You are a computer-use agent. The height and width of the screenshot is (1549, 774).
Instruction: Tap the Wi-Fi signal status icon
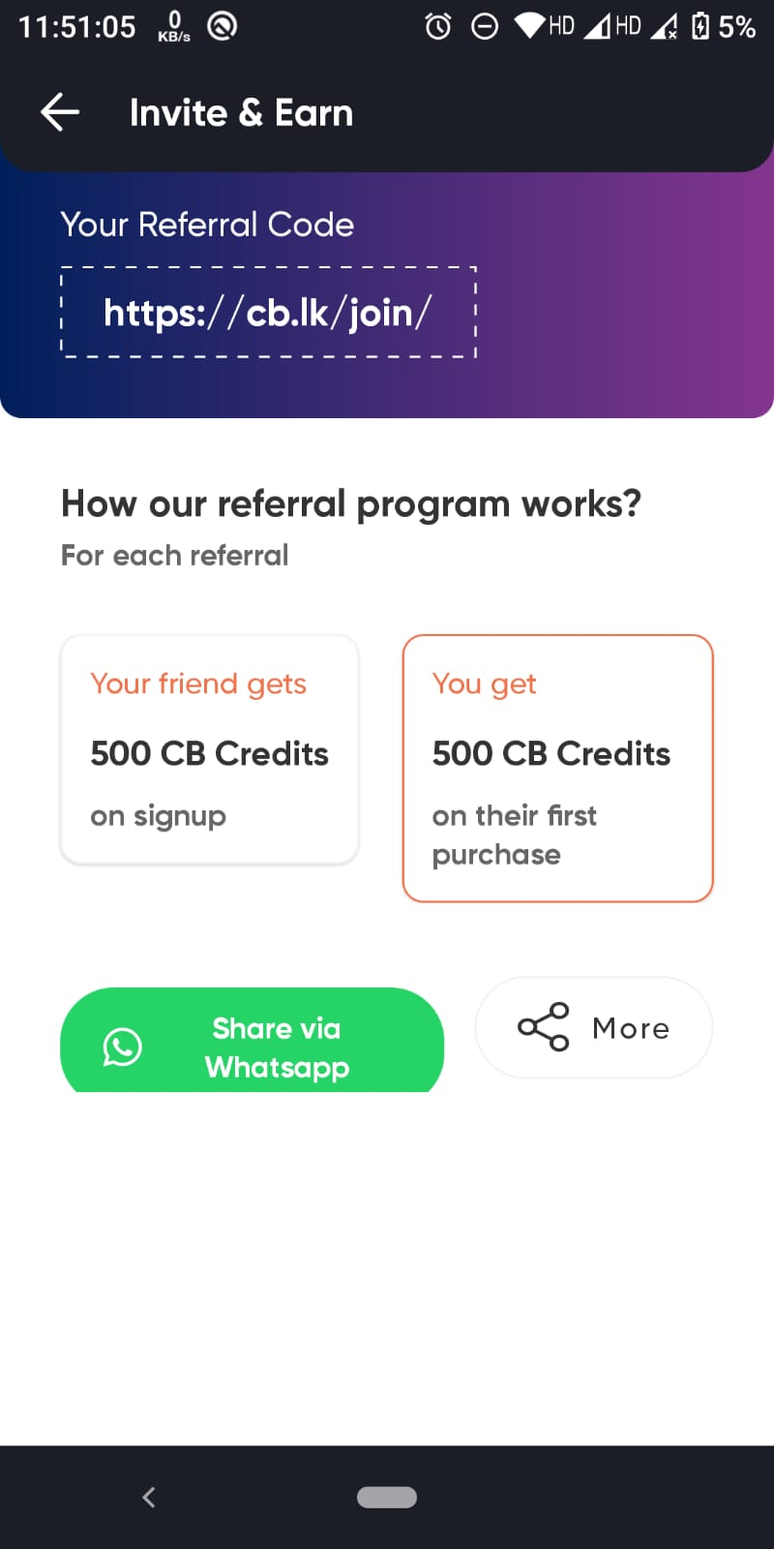(530, 26)
